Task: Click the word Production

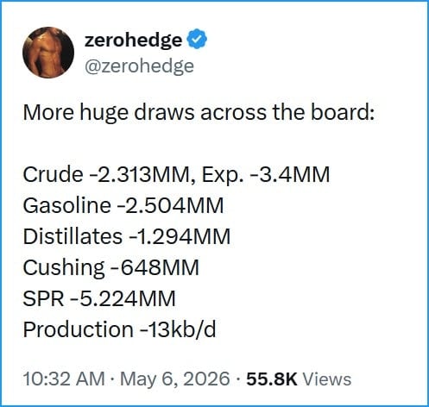Action: [78, 329]
